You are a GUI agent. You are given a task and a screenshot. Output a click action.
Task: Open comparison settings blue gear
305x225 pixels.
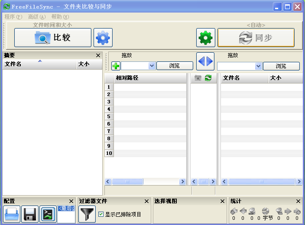103,38
